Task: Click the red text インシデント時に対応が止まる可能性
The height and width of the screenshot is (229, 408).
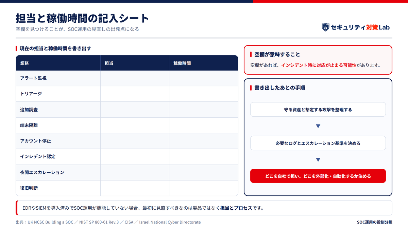Action: pos(319,65)
